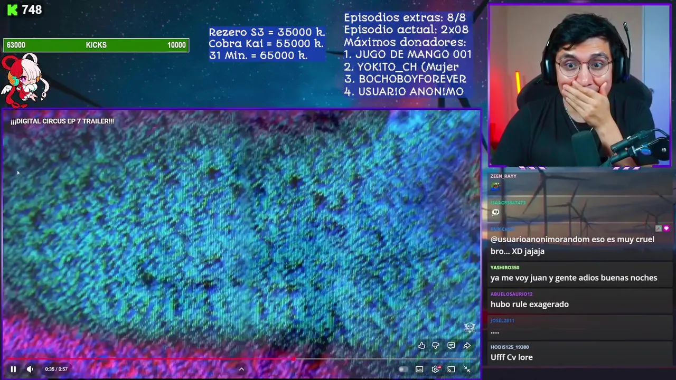
Task: Click the pickaxe badge beside diamond badge
Action: tap(658, 229)
